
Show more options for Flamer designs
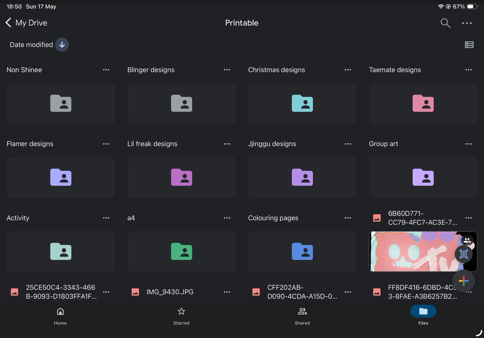coord(106,144)
